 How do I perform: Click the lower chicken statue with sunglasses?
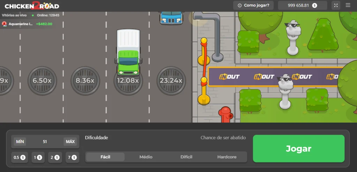click(x=285, y=92)
